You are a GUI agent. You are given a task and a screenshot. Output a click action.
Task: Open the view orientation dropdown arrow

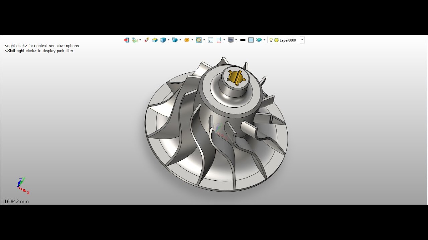coord(181,40)
